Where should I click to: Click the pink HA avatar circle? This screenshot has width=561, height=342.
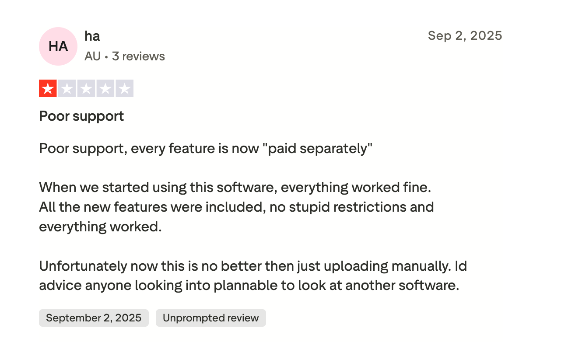[x=58, y=46]
